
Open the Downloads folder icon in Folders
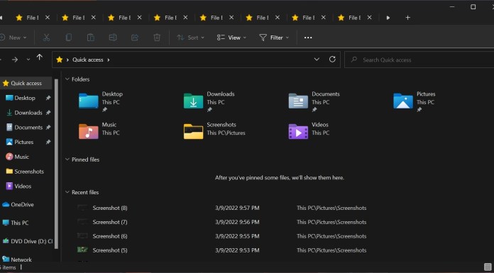click(194, 101)
